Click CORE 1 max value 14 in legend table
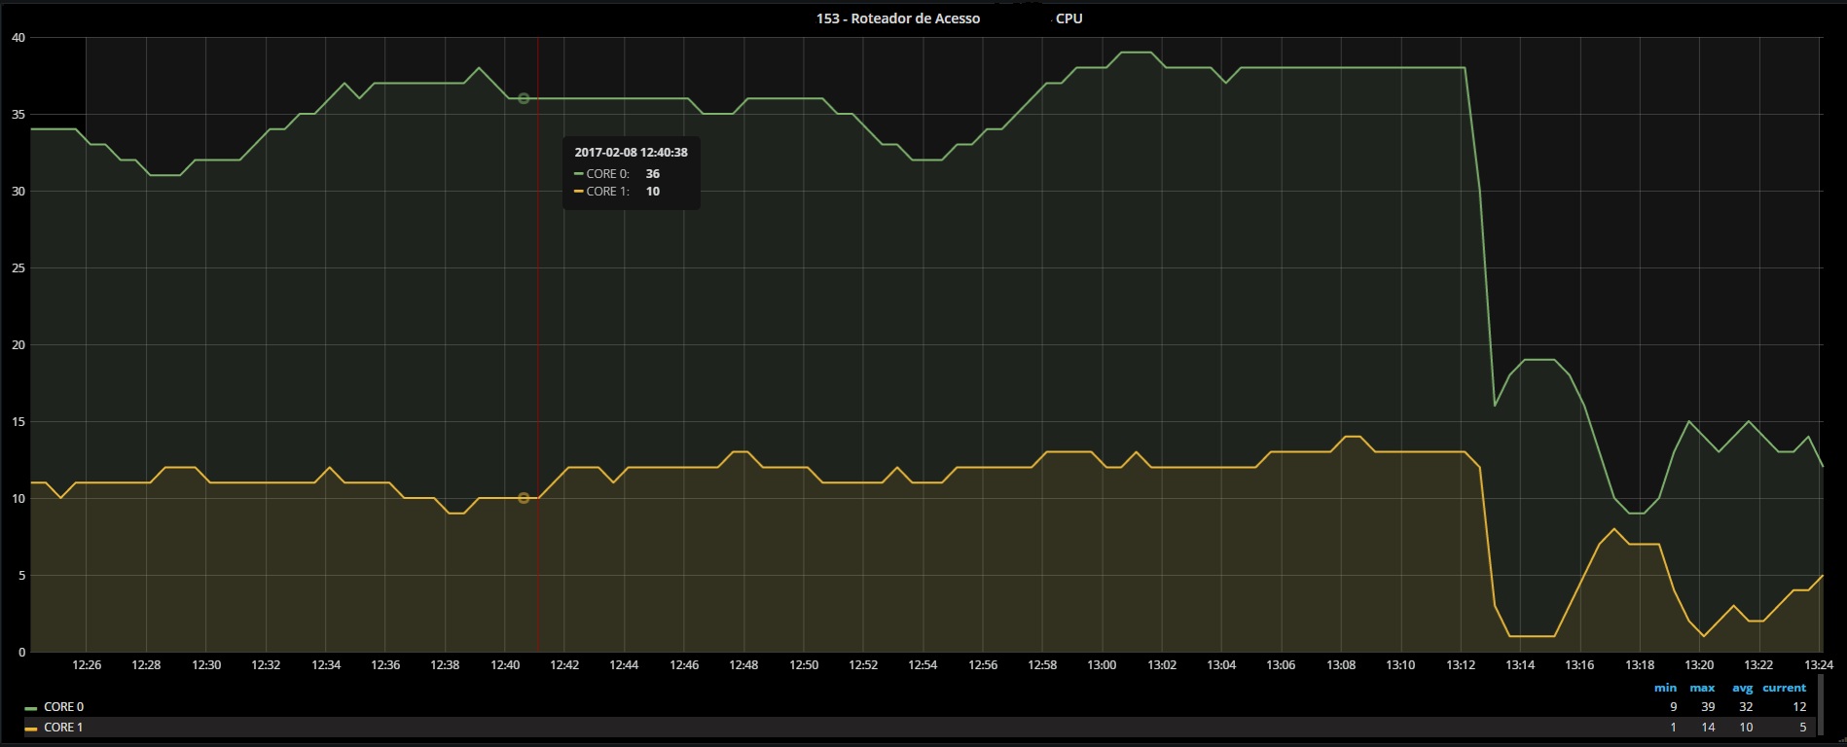 click(x=1708, y=728)
